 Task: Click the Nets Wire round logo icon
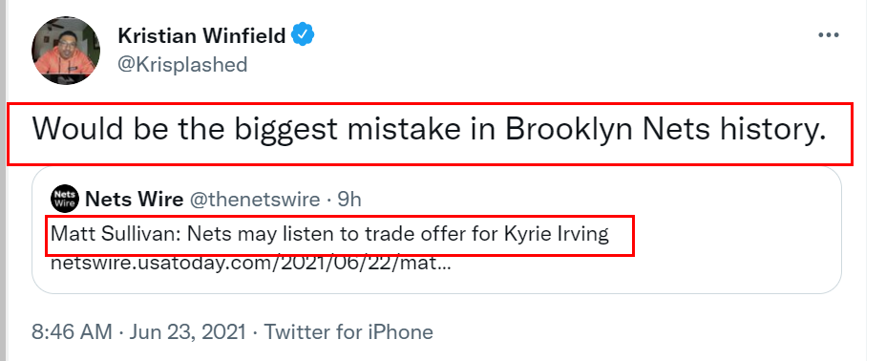pyautogui.click(x=65, y=199)
